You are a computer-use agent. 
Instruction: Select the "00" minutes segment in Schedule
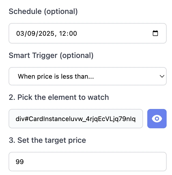tap(72, 33)
